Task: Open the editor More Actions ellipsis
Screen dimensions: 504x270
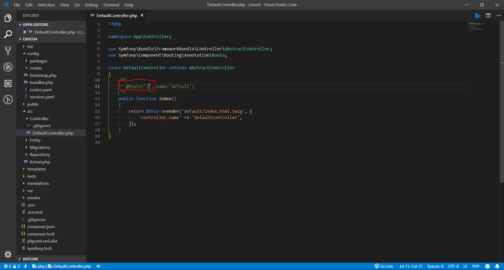Action: (499, 15)
